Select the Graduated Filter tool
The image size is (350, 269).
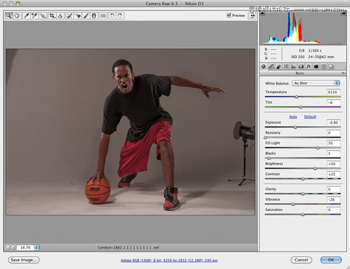pyautogui.click(x=94, y=16)
